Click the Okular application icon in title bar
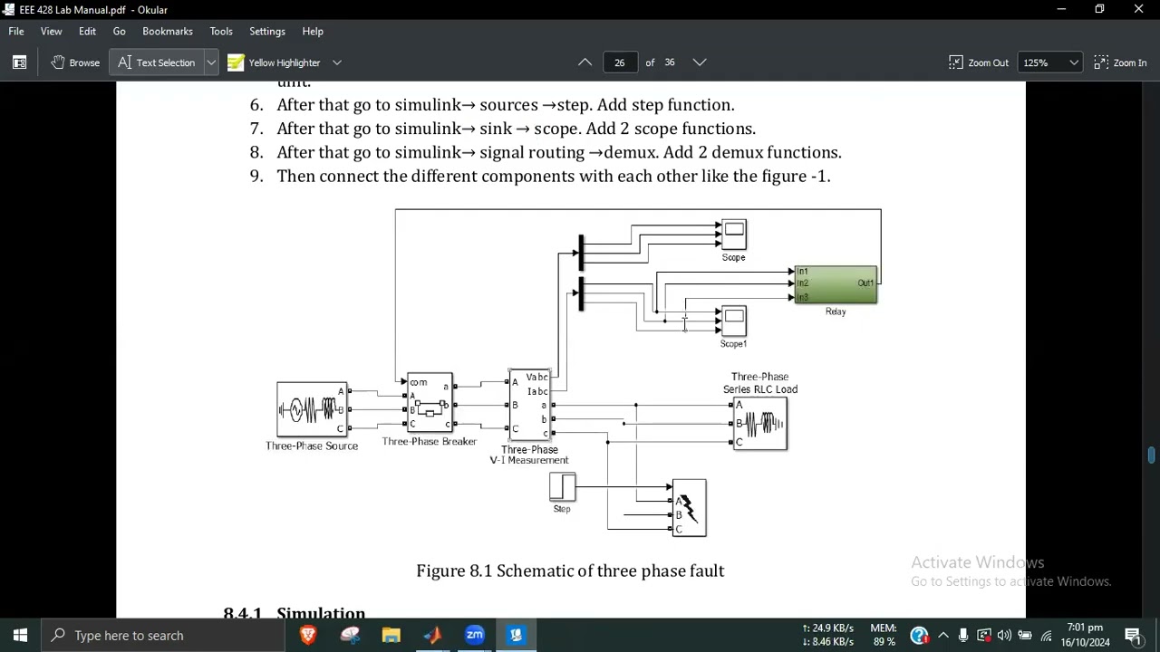The image size is (1160, 652). [9, 10]
